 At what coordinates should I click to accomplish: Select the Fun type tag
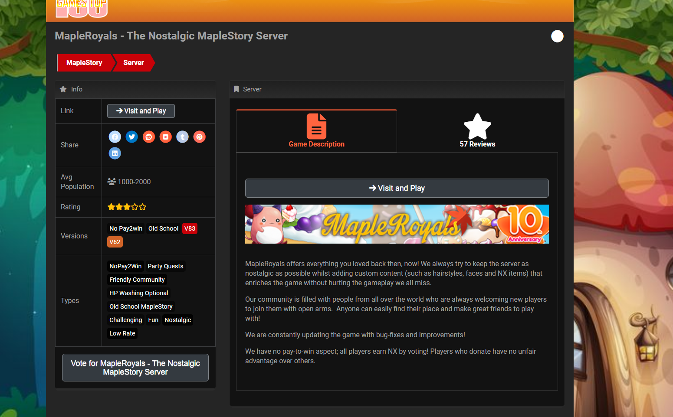[x=153, y=320]
